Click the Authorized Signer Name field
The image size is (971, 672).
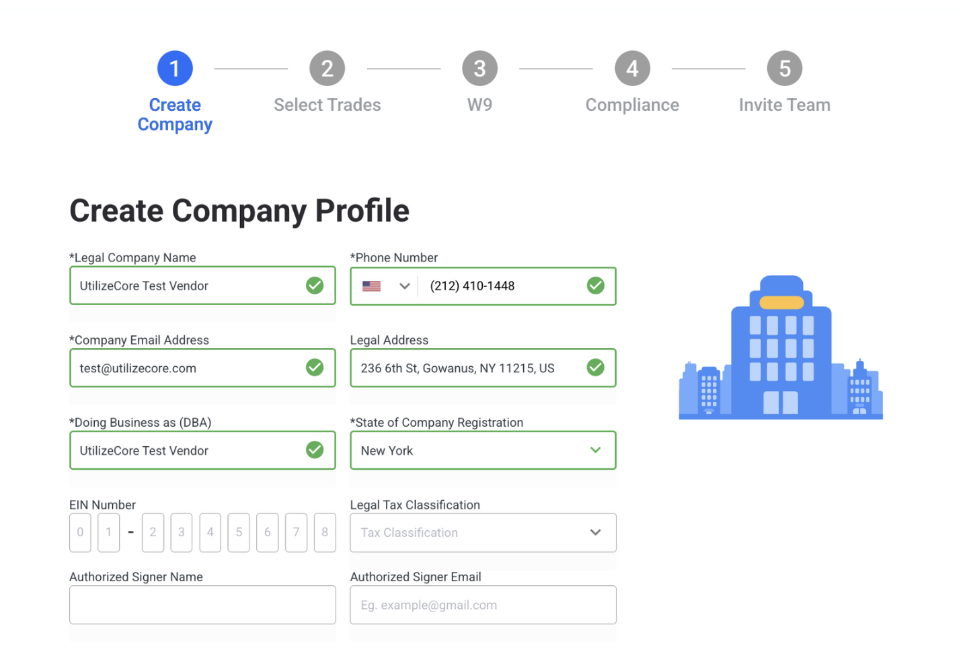click(202, 604)
